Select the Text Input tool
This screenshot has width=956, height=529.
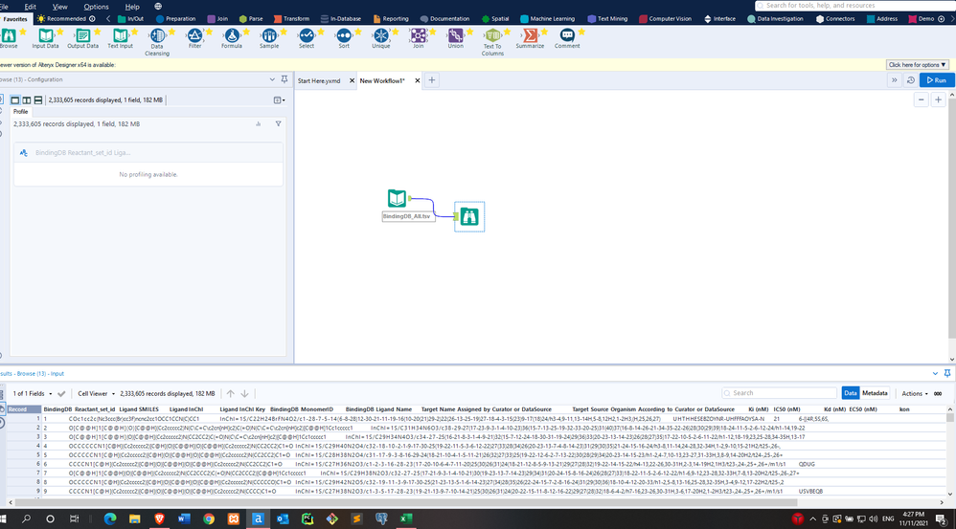(x=120, y=36)
